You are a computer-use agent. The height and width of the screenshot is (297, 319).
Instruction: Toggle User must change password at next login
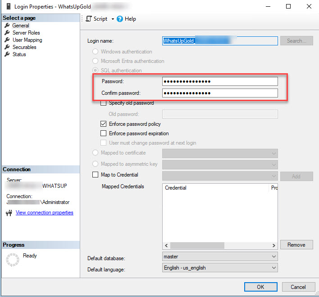coord(103,143)
